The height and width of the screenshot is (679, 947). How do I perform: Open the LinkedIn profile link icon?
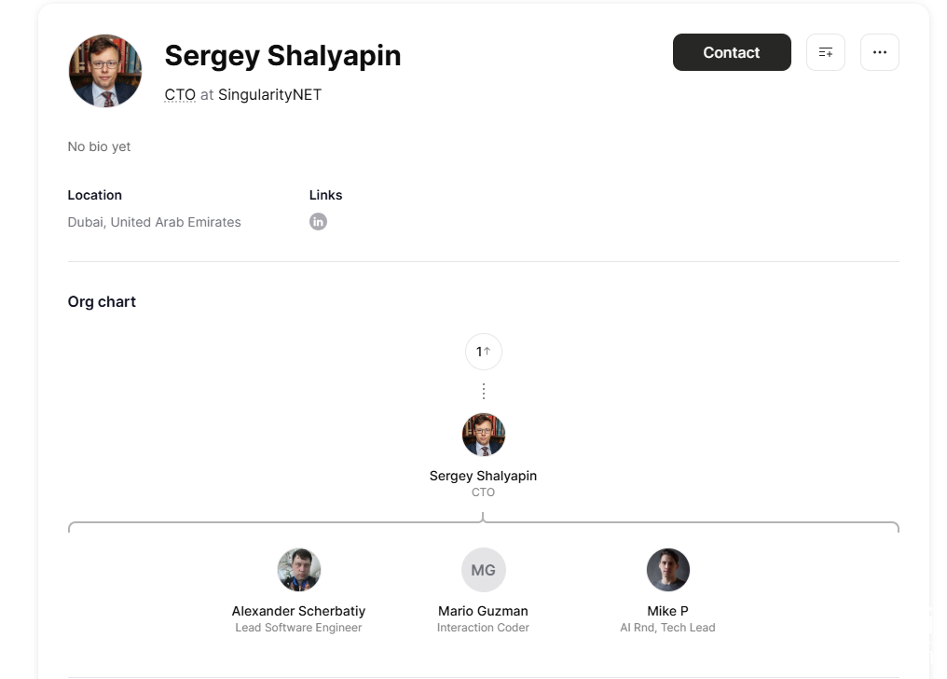click(x=318, y=222)
